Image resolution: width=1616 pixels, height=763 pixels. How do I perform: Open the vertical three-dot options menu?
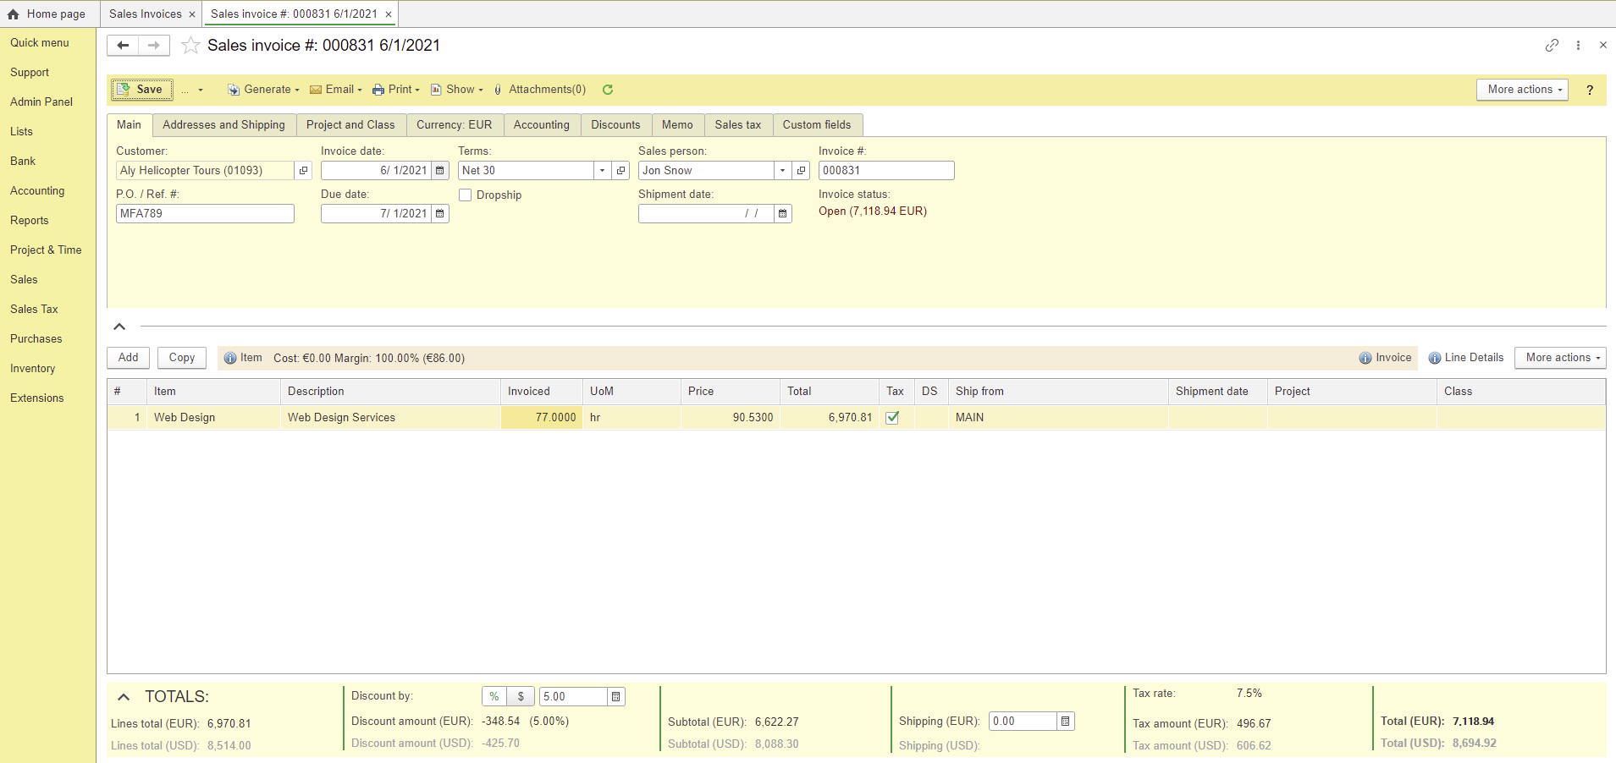point(1578,46)
